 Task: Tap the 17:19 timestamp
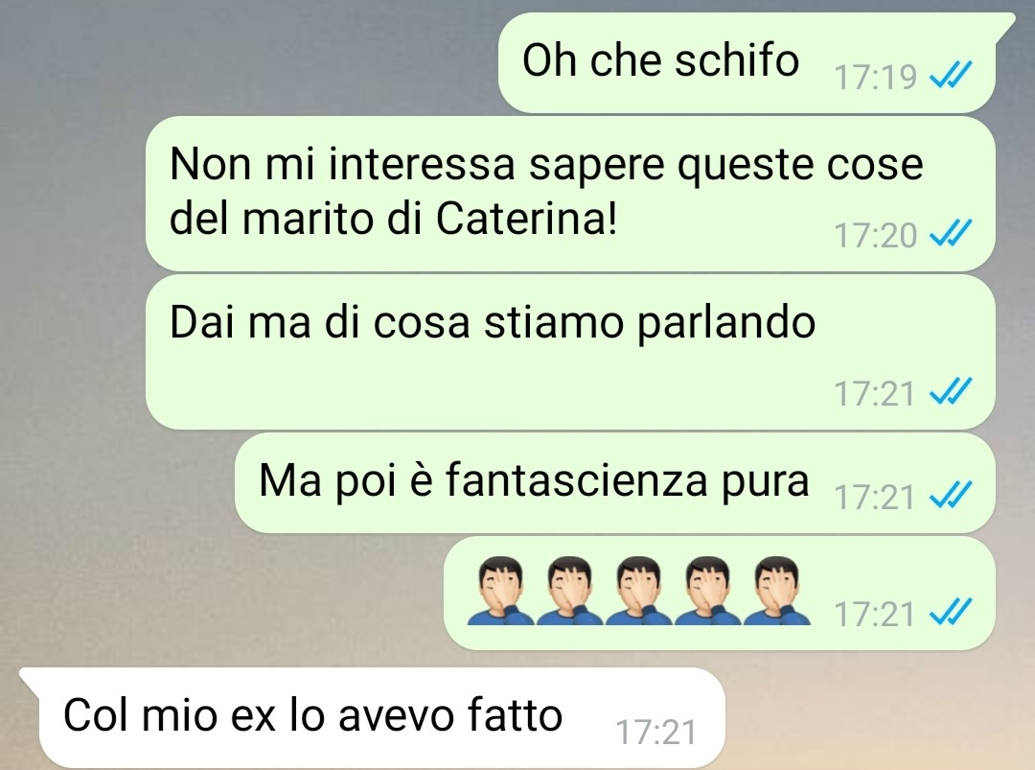pyautogui.click(x=875, y=77)
